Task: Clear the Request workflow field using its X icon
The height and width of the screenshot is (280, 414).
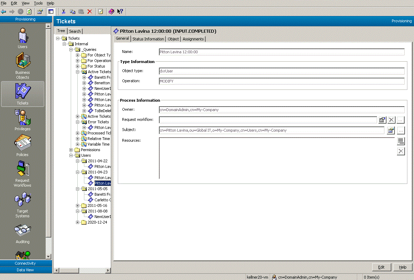Action: 391,120
